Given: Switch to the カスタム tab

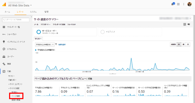Looking at the screenshot, I should (x=33, y=12).
